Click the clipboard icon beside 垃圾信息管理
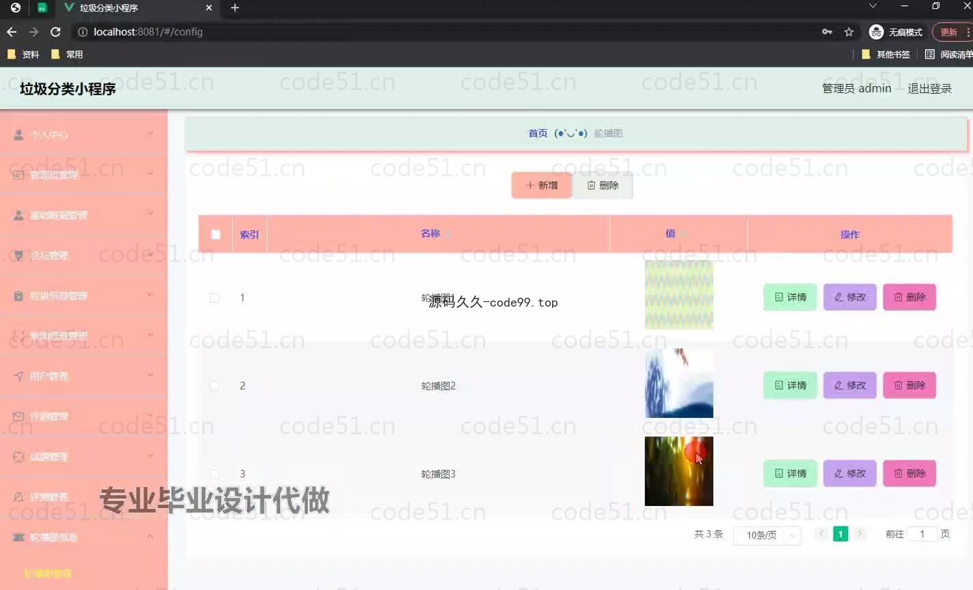This screenshot has height=590, width=973. tap(18, 296)
